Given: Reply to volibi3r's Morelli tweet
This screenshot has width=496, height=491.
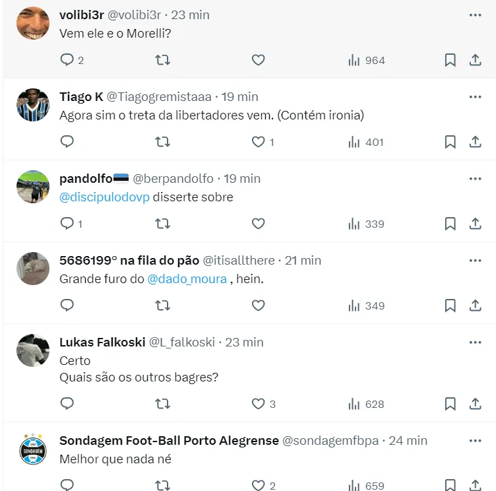Looking at the screenshot, I should [x=67, y=60].
